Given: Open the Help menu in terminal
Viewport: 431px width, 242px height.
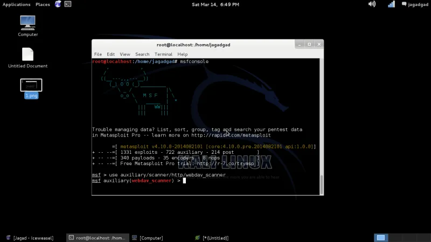Looking at the screenshot, I should pyautogui.click(x=182, y=54).
